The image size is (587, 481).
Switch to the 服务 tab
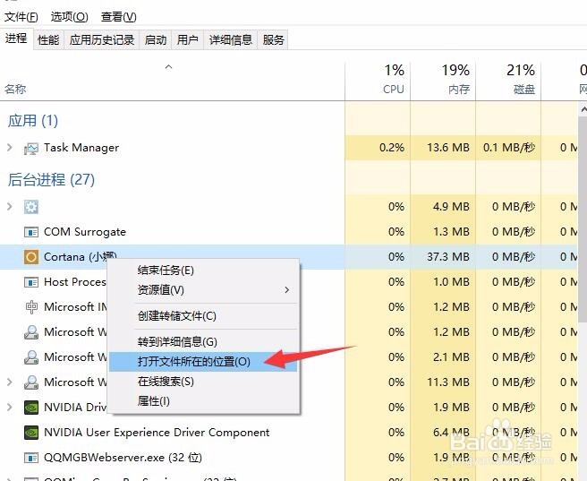tap(273, 39)
